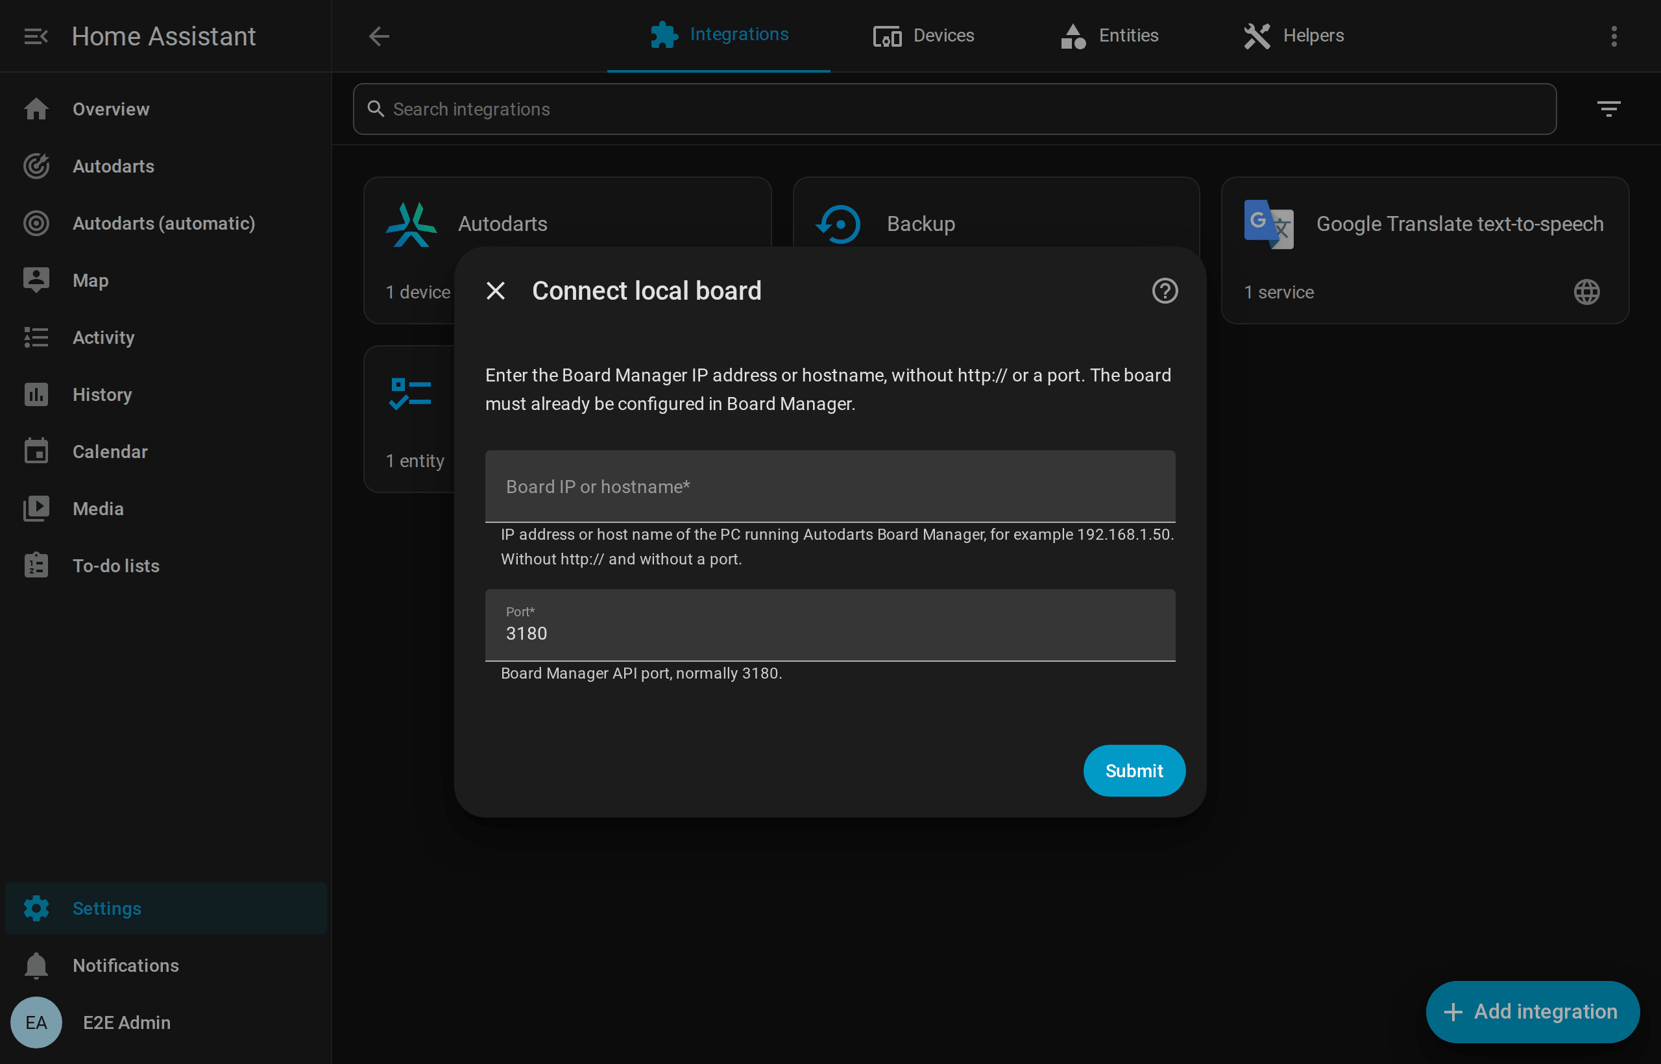The width and height of the screenshot is (1661, 1064).
Task: Collapse the sidebar menu icon
Action: tap(36, 36)
